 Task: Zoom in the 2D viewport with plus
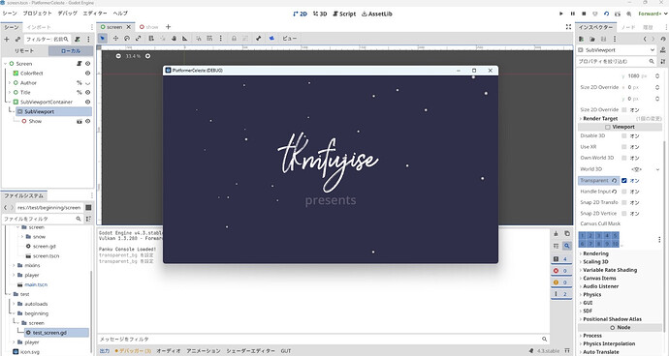pyautogui.click(x=147, y=56)
